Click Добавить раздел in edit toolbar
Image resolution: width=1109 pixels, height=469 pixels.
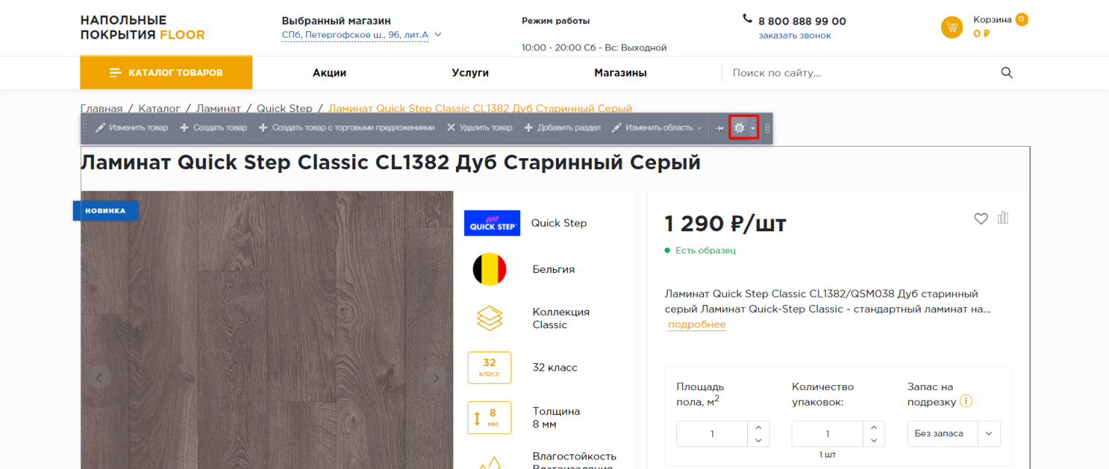coord(563,128)
